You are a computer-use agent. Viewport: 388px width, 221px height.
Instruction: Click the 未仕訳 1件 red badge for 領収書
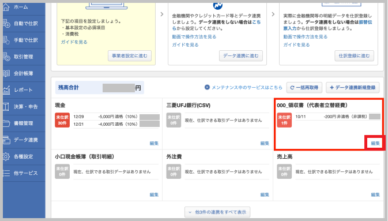click(x=284, y=120)
